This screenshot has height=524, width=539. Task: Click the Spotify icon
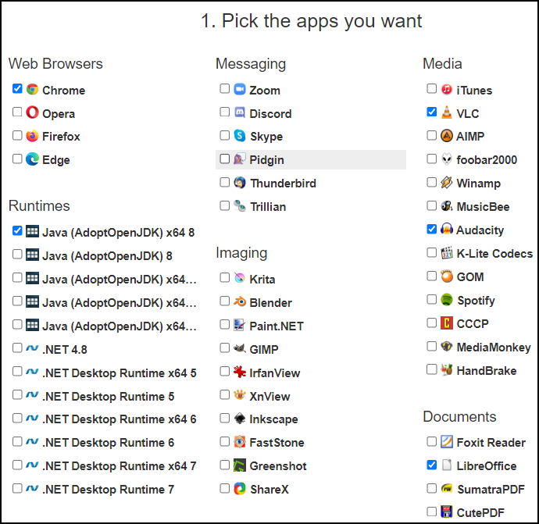coord(447,300)
